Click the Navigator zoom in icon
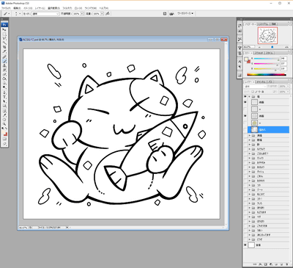Image resolution: width=293 pixels, height=268 pixels. [286, 47]
